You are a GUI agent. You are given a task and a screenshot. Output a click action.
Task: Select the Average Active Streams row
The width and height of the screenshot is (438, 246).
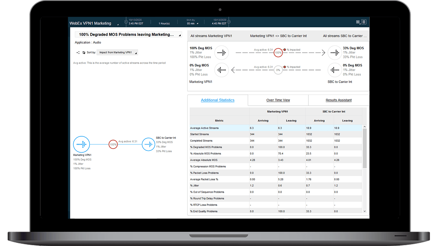point(276,128)
